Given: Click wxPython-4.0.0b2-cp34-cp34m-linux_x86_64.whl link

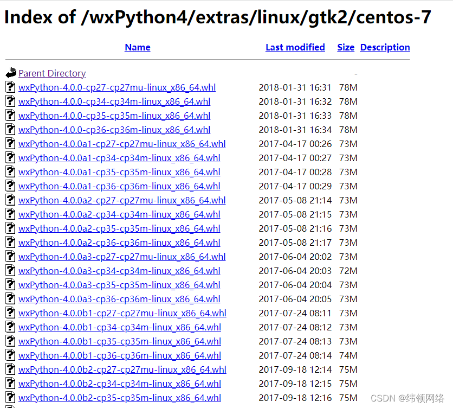Looking at the screenshot, I should (x=120, y=384).
